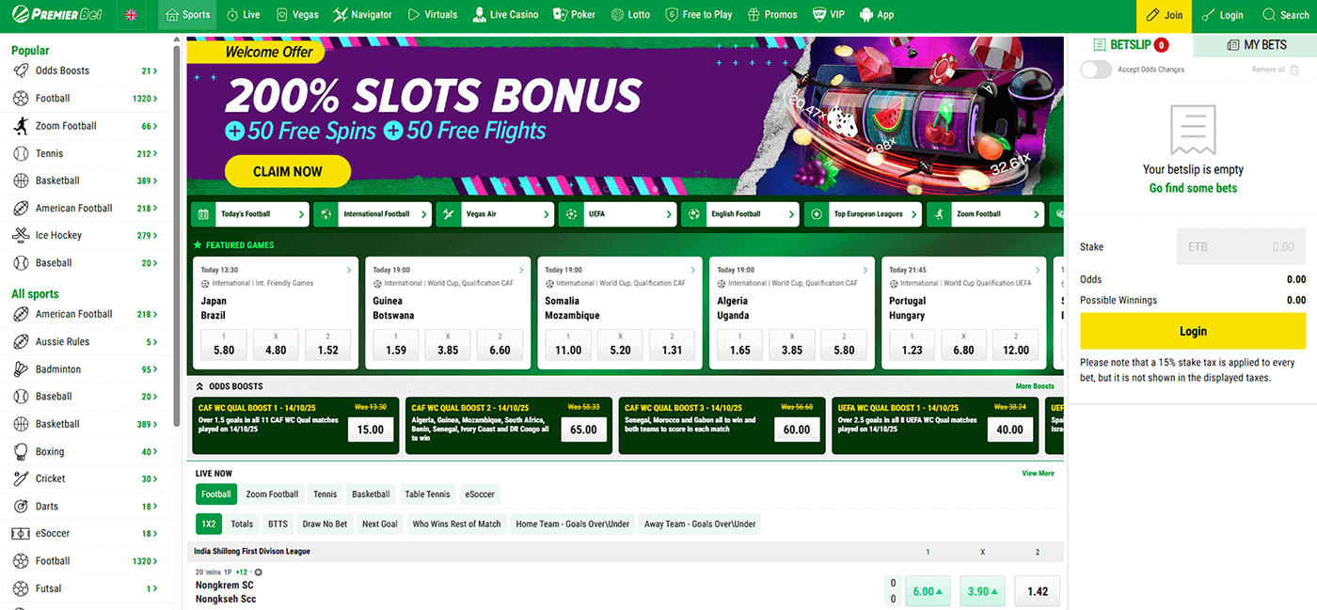
Task: Click CLAIM NOW on the slots bonus banner
Action: [287, 171]
